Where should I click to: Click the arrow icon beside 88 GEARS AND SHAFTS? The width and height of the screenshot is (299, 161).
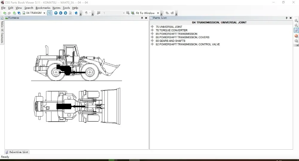click(152, 41)
